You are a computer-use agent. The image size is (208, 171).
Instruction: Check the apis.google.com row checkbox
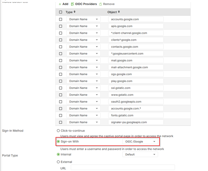[x=60, y=26]
